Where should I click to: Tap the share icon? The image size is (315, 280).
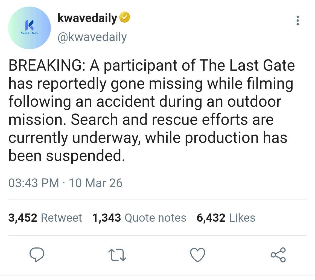278,255
